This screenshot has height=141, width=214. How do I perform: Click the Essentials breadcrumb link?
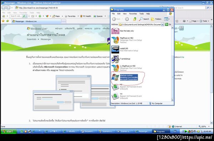click(32, 39)
